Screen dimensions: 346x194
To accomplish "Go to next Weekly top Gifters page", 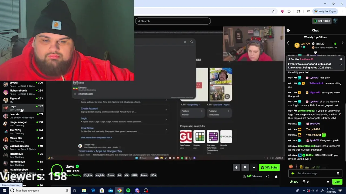I will tap(342, 43).
